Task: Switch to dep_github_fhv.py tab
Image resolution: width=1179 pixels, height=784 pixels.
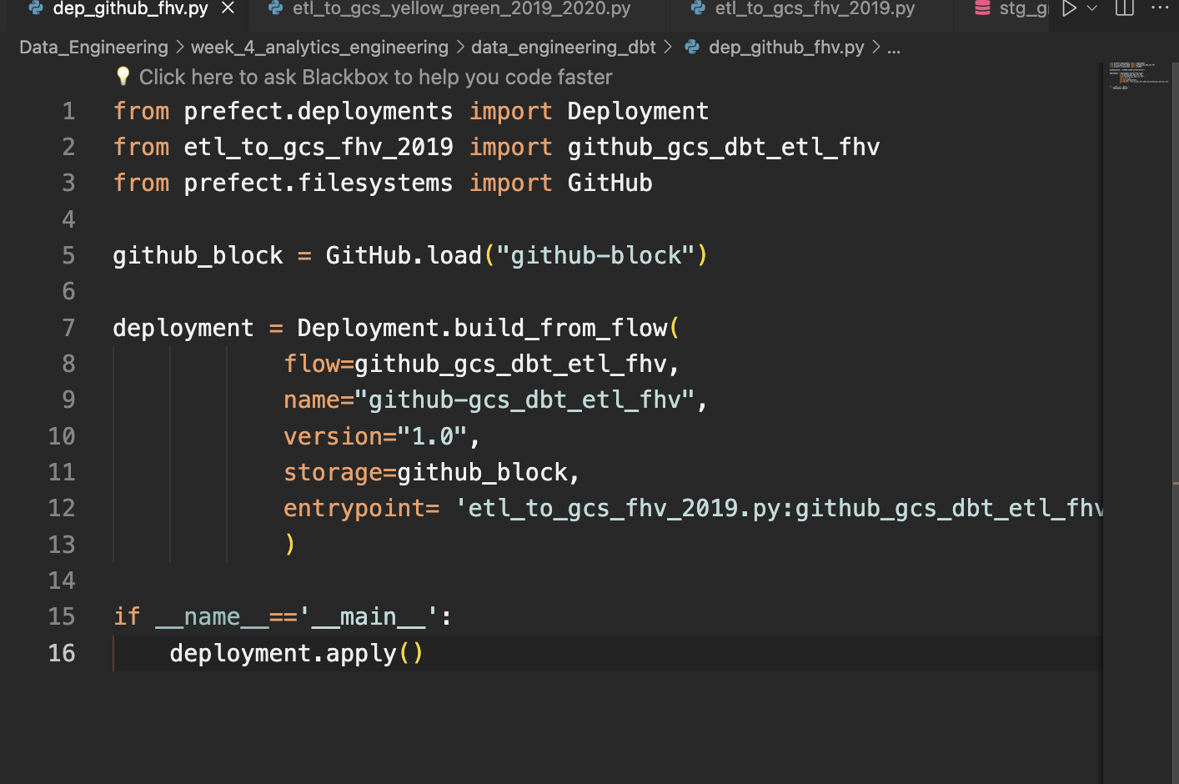Action: pyautogui.click(x=130, y=9)
